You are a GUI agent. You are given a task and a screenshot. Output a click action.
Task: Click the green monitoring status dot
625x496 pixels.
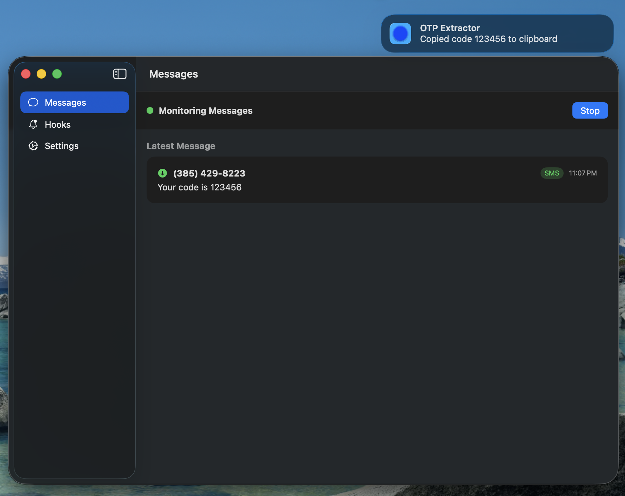[150, 110]
